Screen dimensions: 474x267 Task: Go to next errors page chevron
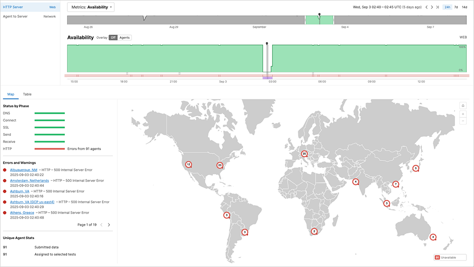tap(109, 225)
